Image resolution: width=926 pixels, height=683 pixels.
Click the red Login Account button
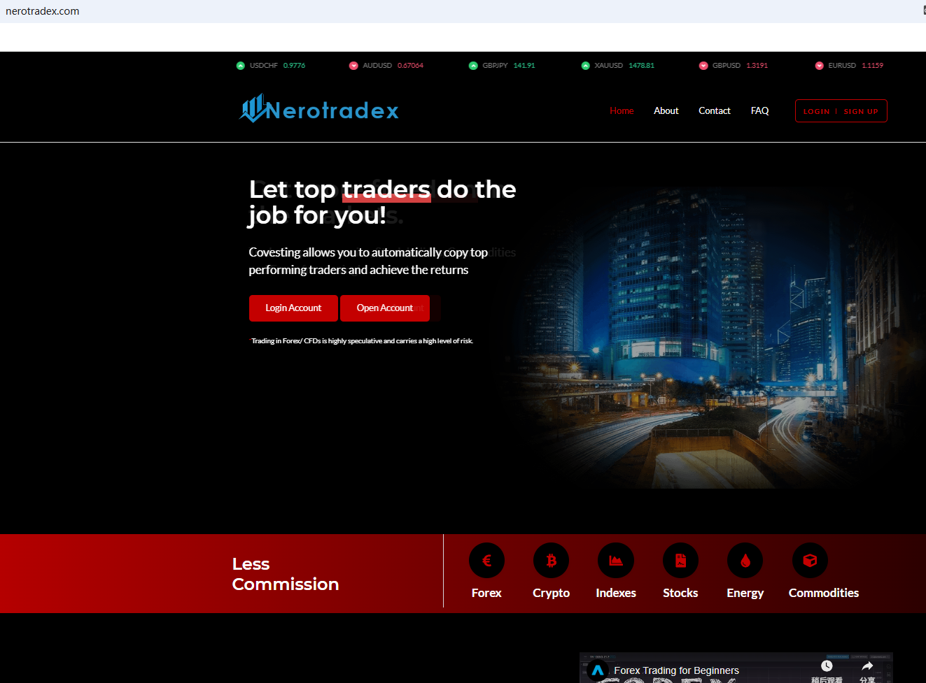[x=293, y=308]
